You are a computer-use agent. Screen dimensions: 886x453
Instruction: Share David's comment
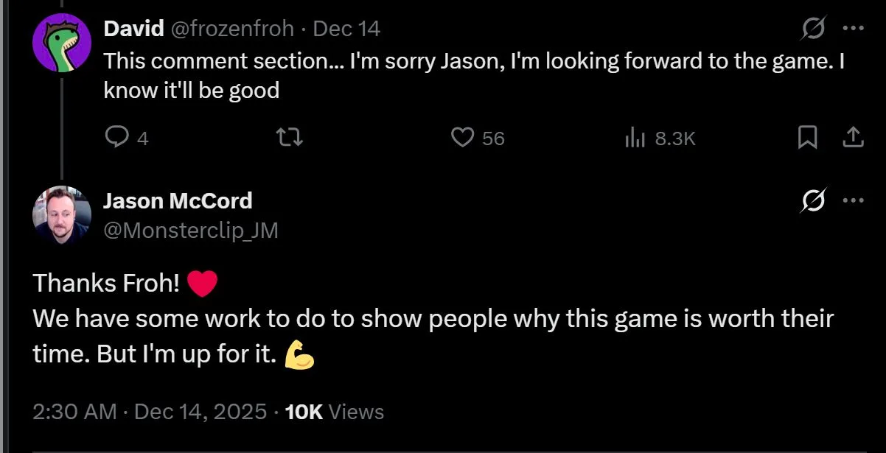[853, 138]
